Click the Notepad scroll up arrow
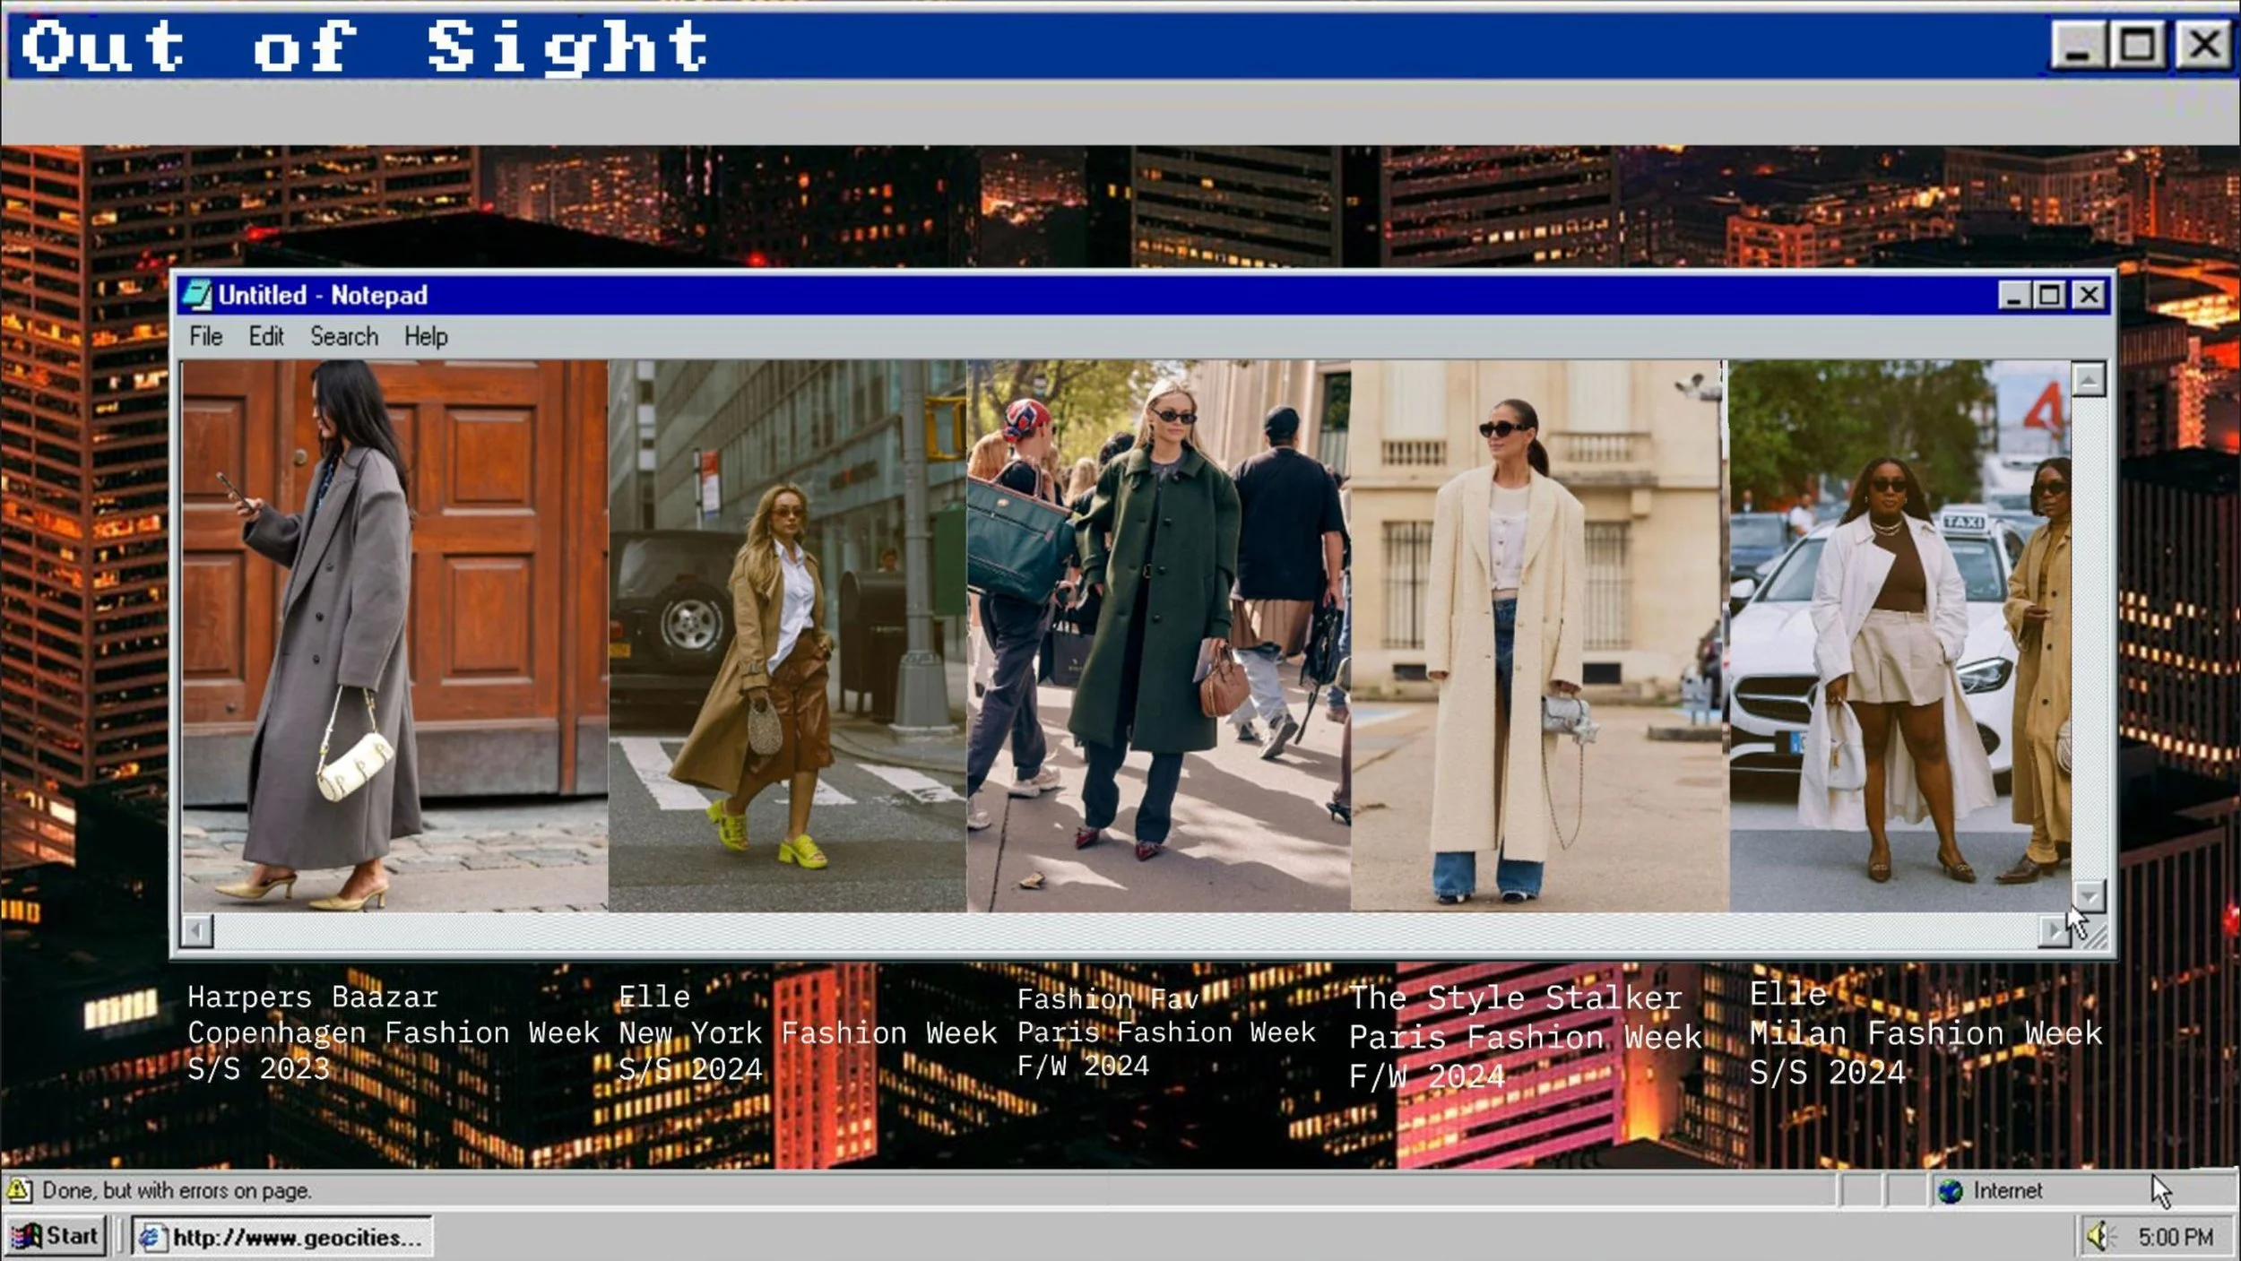 click(x=2088, y=380)
